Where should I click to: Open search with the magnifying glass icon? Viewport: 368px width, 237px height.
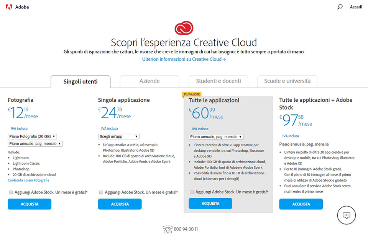(x=340, y=7)
